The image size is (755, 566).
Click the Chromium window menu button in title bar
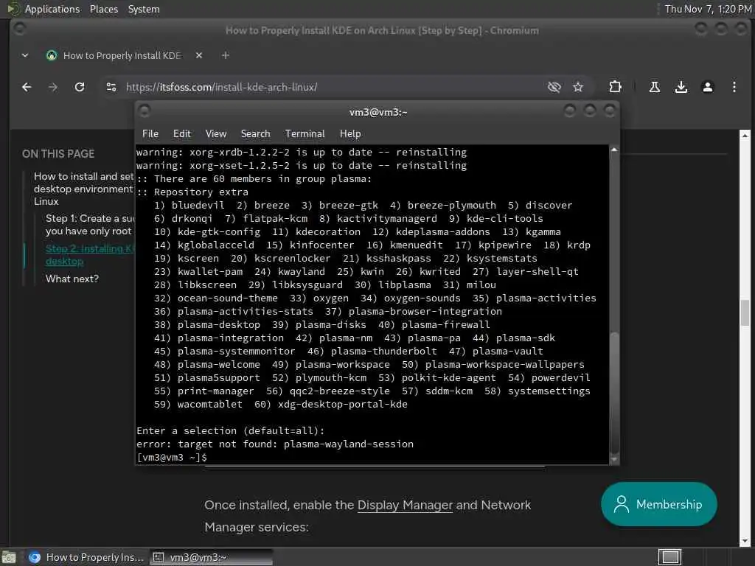click(x=19, y=29)
